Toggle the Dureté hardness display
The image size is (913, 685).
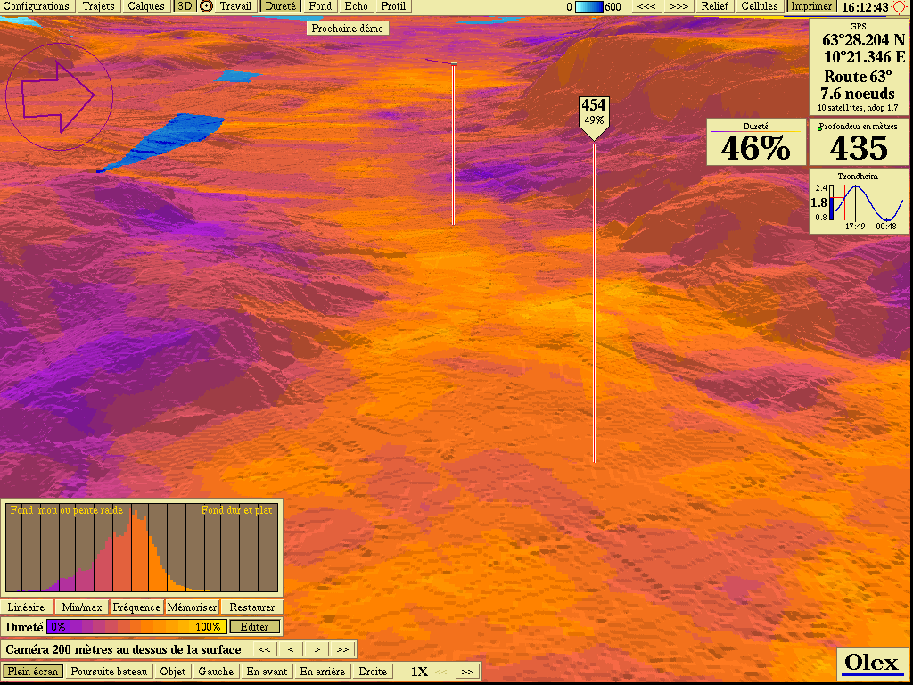pyautogui.click(x=282, y=6)
